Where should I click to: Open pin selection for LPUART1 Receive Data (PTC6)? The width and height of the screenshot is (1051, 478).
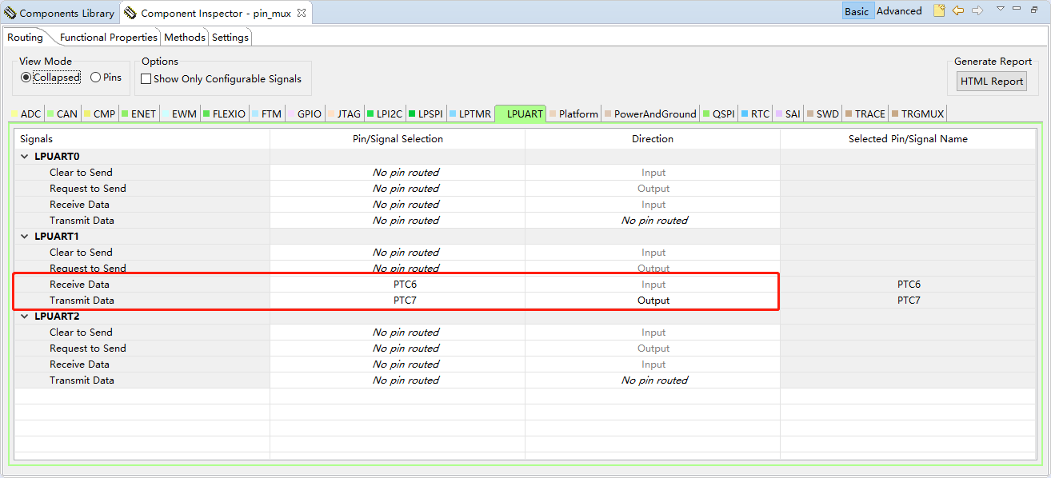[x=398, y=285]
